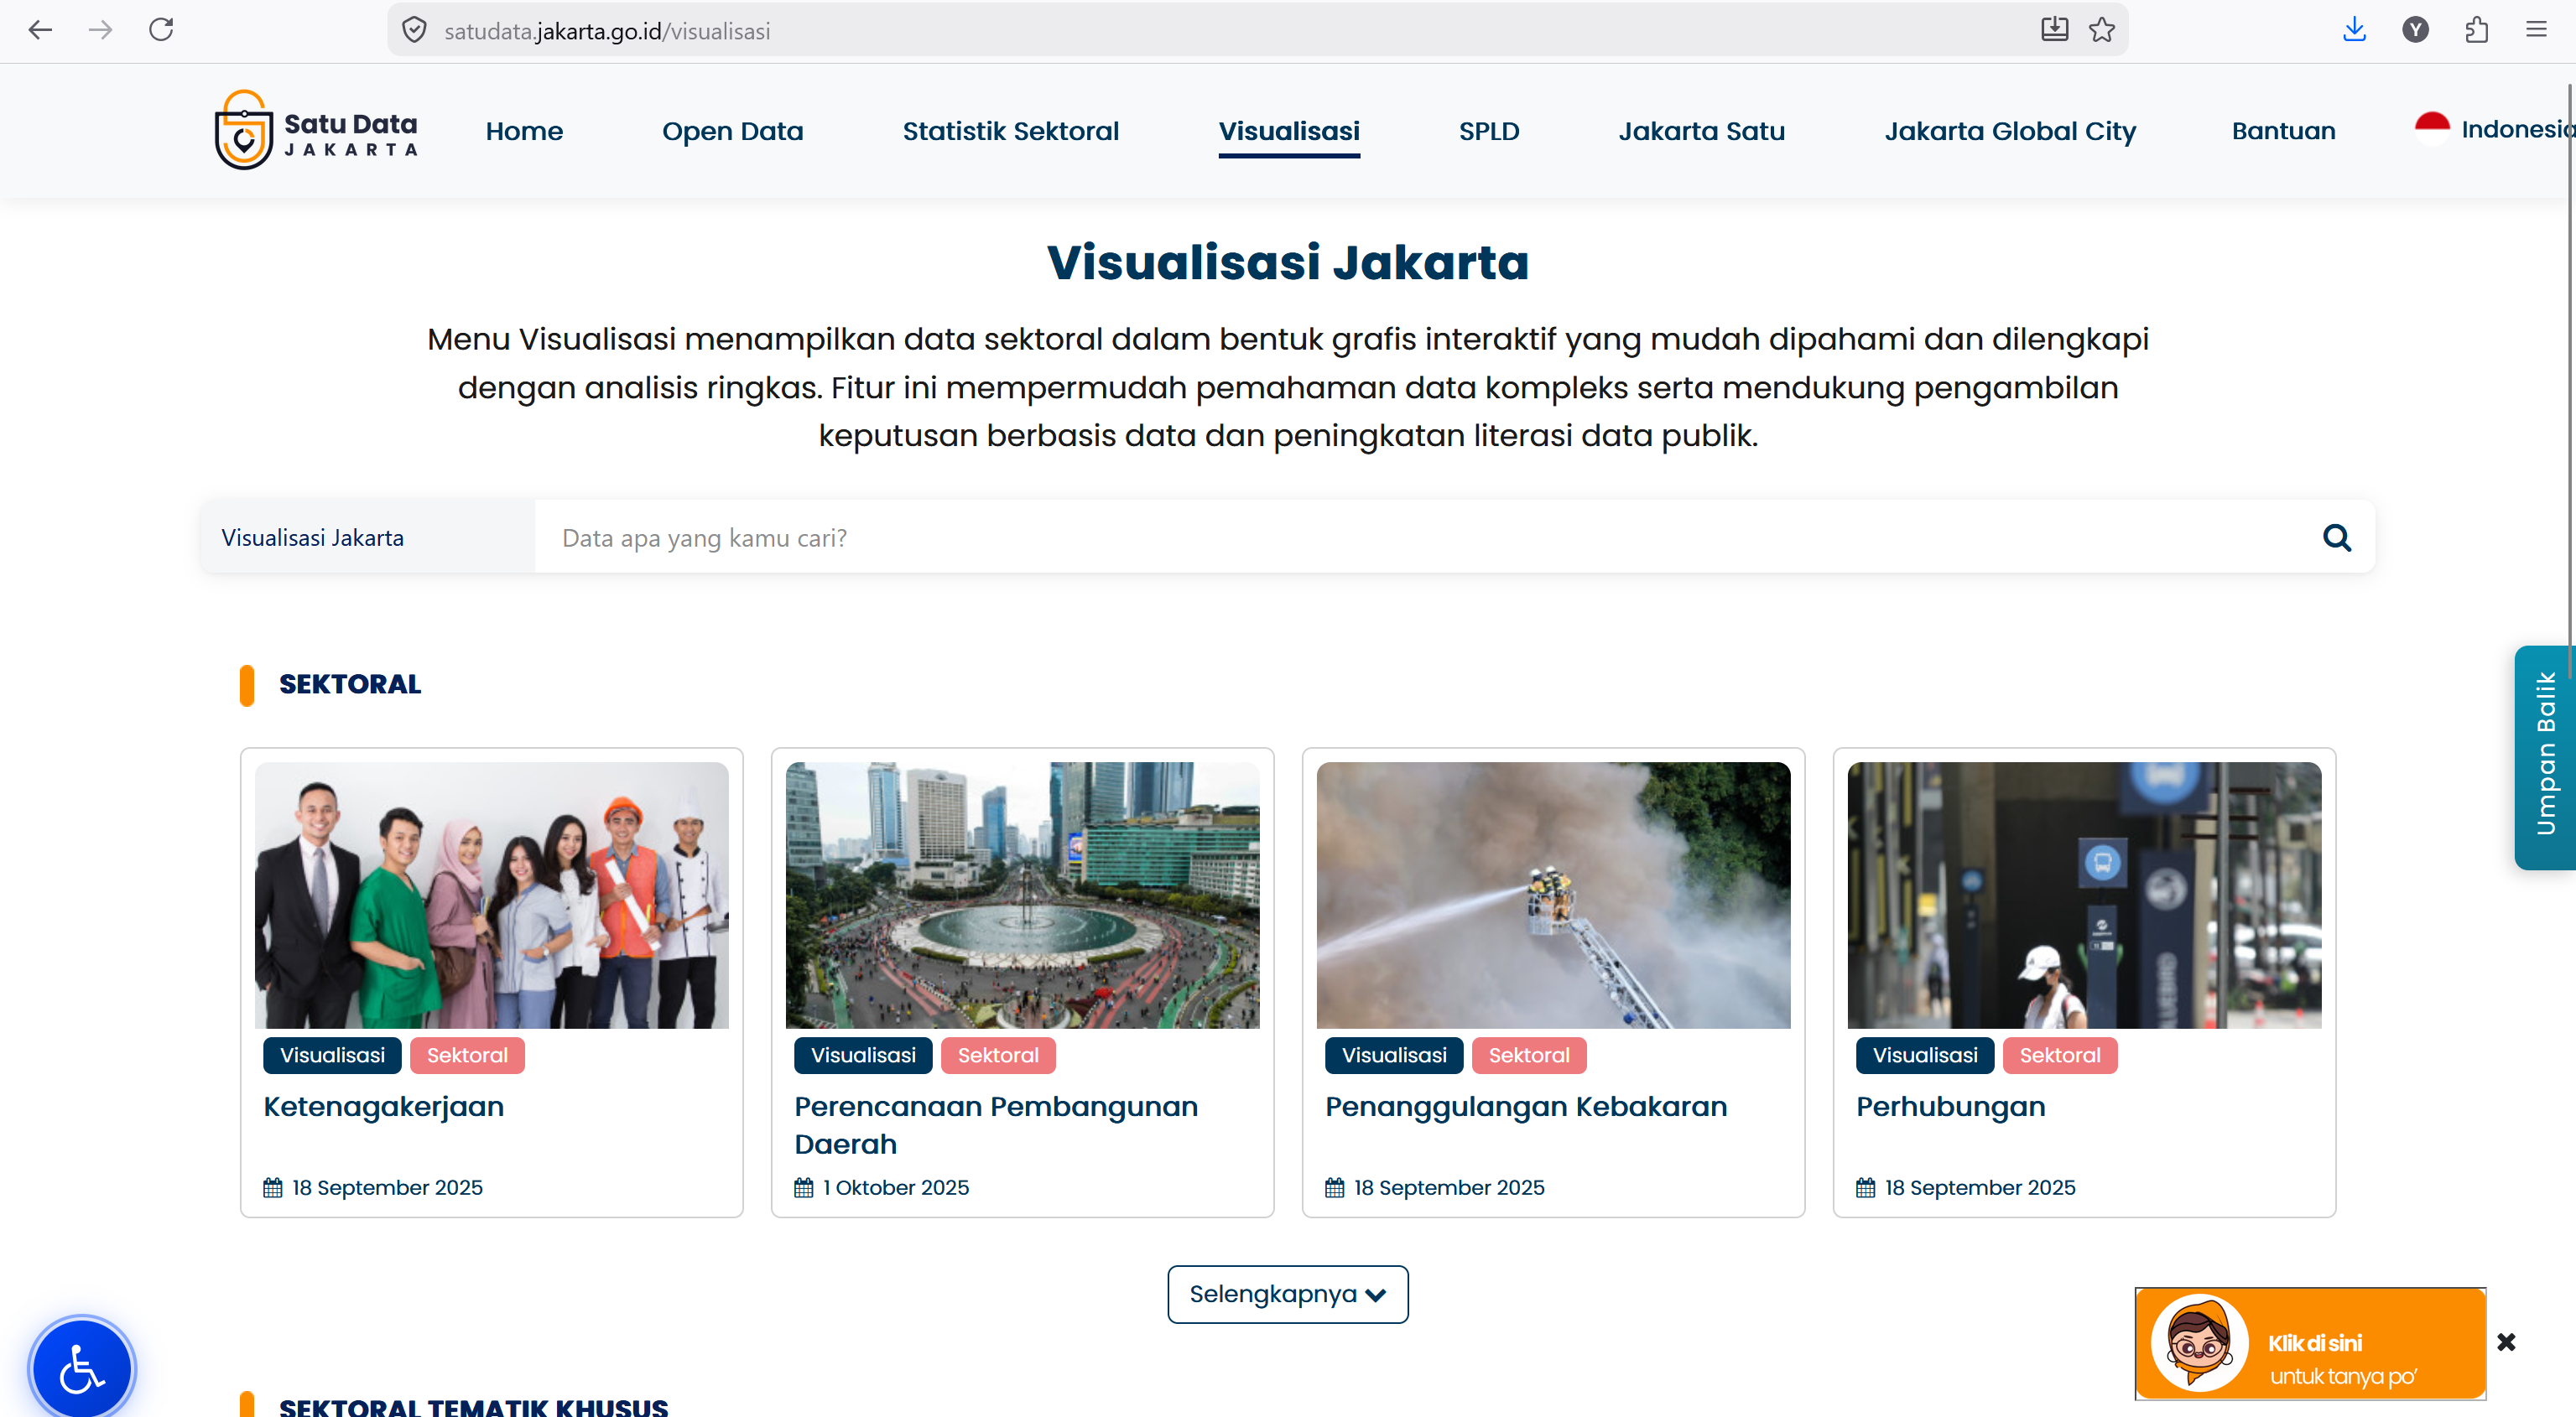Open Perencanaan Pembangunan Daerah visualization
Viewport: 2576px width, 1417px height.
[x=995, y=1125]
